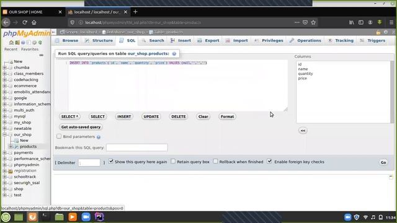Open the terminal from the taskbar
This screenshot has width=397, height=223.
(45, 217)
